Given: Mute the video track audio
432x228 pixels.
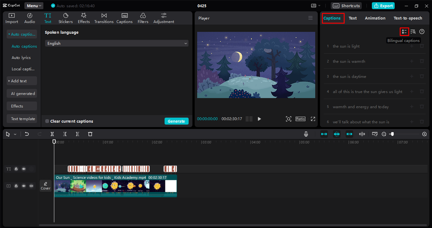Looking at the screenshot, I should click(31, 186).
